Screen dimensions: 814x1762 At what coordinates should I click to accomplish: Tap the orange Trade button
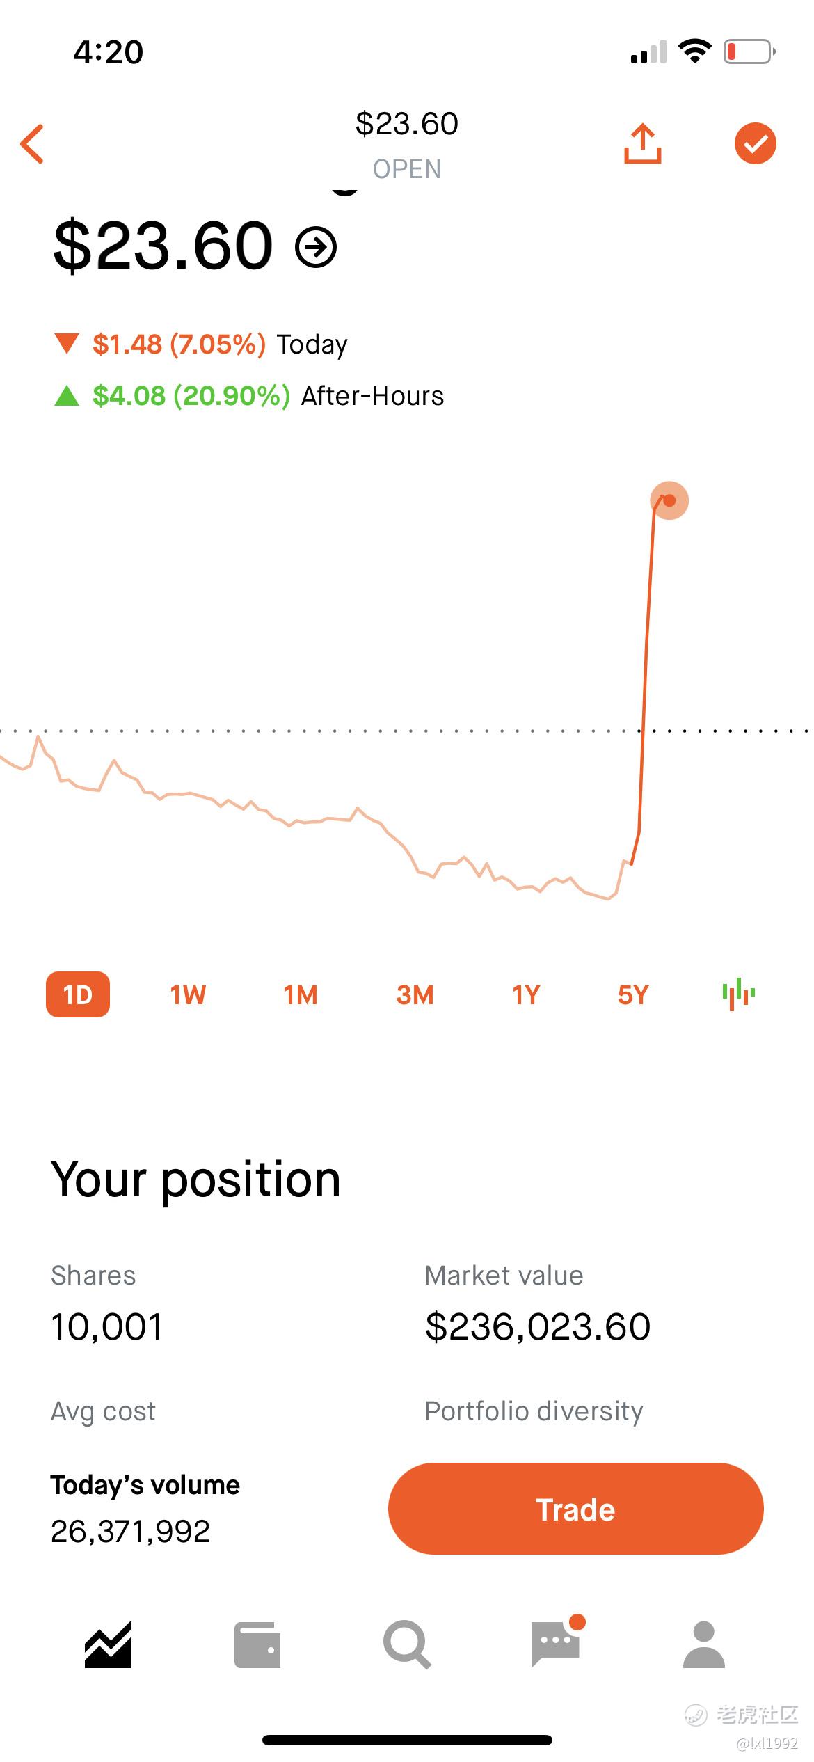click(576, 1509)
